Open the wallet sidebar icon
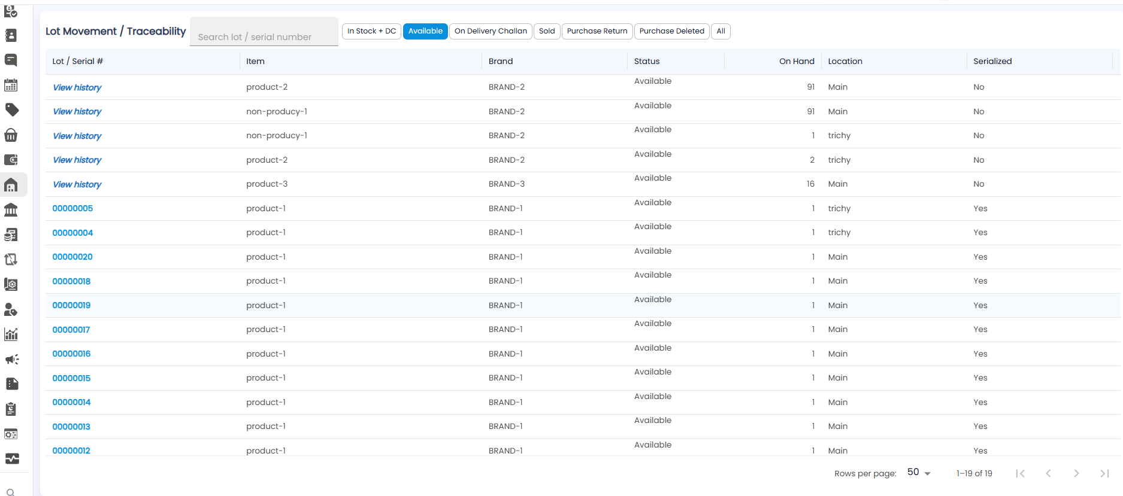The width and height of the screenshot is (1123, 496). point(11,160)
